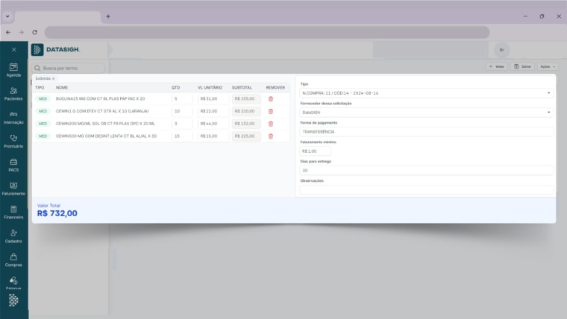Viewport: 567px width, 319px height.
Task: Click the subtotal R$ 155,00 cell
Action: (x=246, y=98)
